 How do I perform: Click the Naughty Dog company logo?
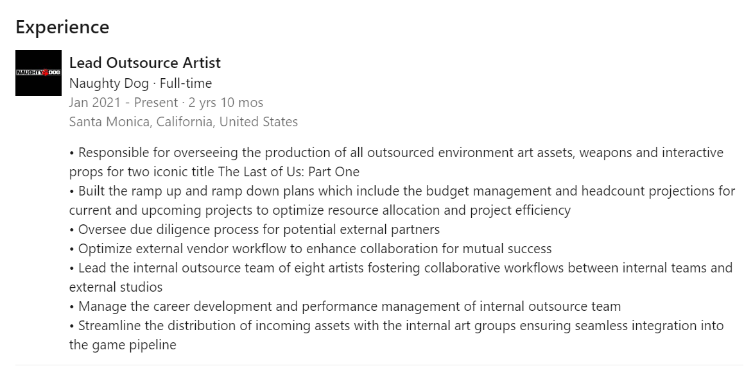[38, 73]
